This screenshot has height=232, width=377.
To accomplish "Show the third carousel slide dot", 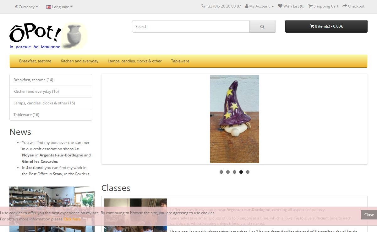I will point(234,172).
